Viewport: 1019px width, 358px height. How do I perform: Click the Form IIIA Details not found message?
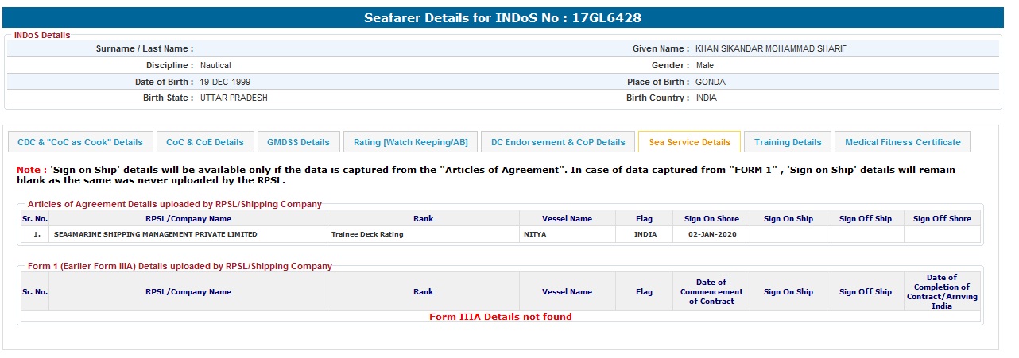coord(501,317)
